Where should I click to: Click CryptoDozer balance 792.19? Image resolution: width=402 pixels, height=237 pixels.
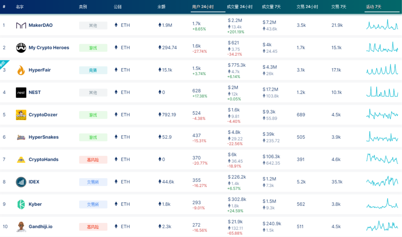(167, 115)
